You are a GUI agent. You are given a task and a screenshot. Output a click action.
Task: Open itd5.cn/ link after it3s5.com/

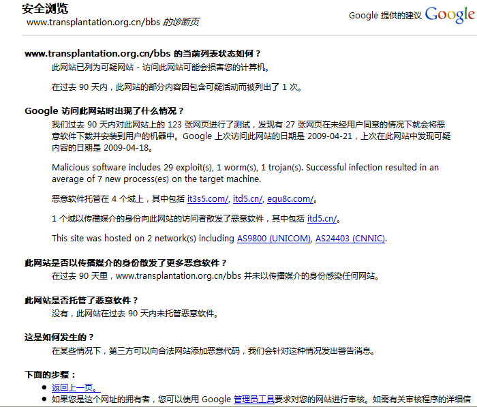pos(247,199)
